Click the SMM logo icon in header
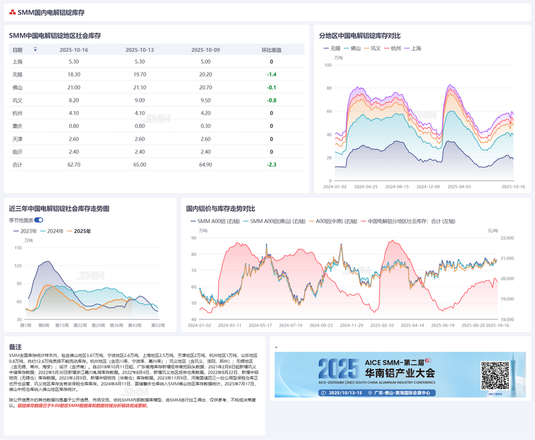 pos(13,12)
